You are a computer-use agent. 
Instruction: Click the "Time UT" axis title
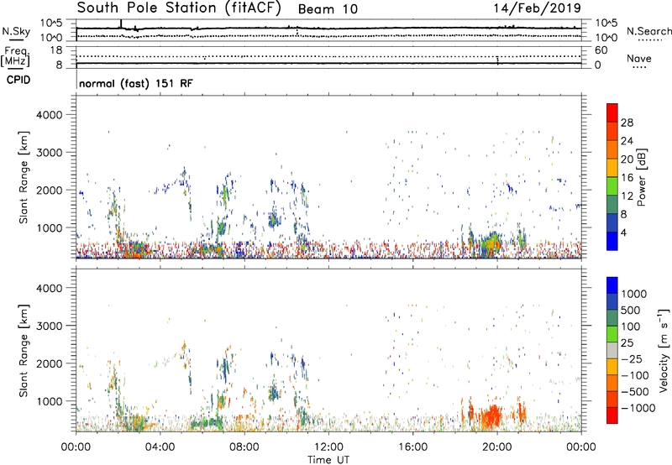tap(328, 460)
